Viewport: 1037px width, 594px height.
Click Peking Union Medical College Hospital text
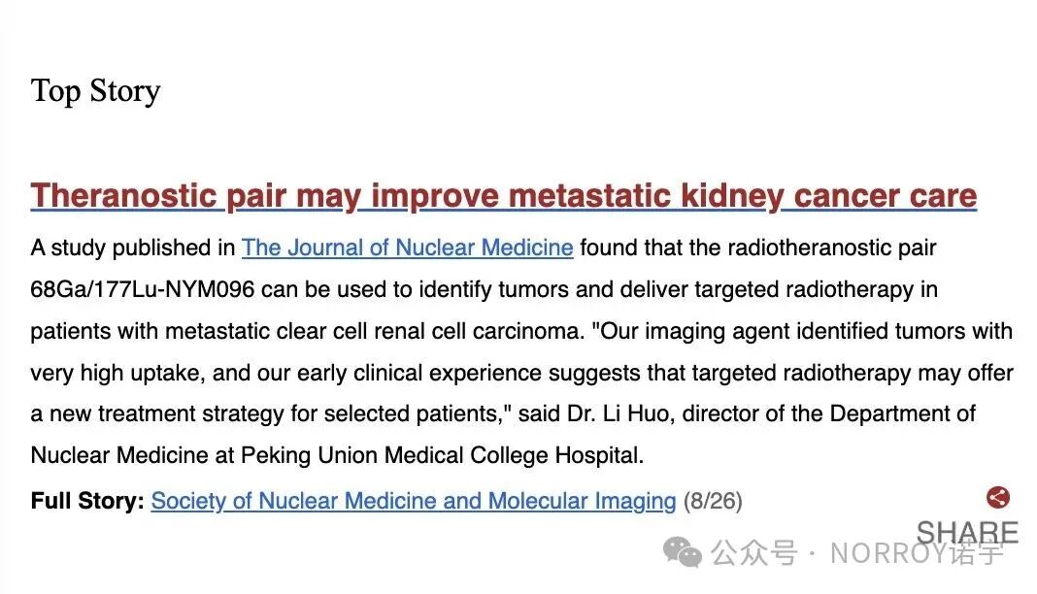(x=442, y=455)
